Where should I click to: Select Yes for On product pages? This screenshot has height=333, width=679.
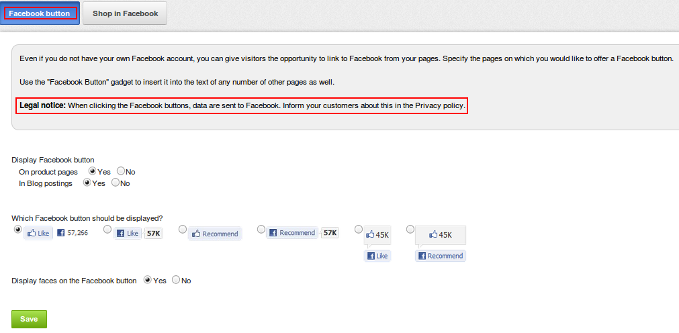click(92, 171)
